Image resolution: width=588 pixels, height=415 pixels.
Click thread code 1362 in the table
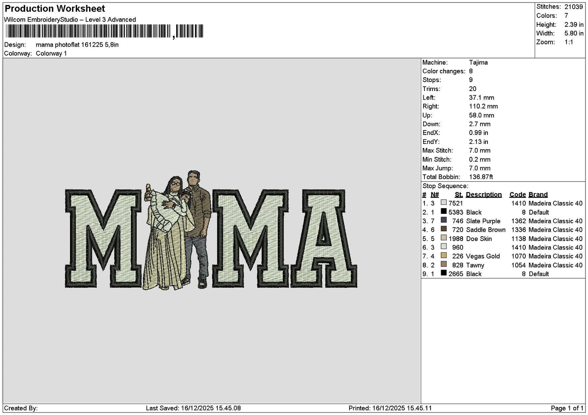coord(519,221)
